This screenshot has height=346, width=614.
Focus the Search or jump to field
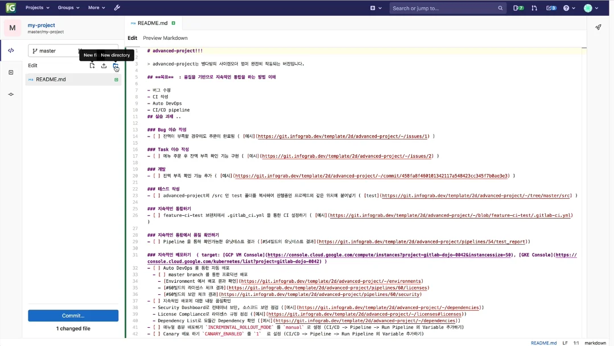[x=444, y=8]
